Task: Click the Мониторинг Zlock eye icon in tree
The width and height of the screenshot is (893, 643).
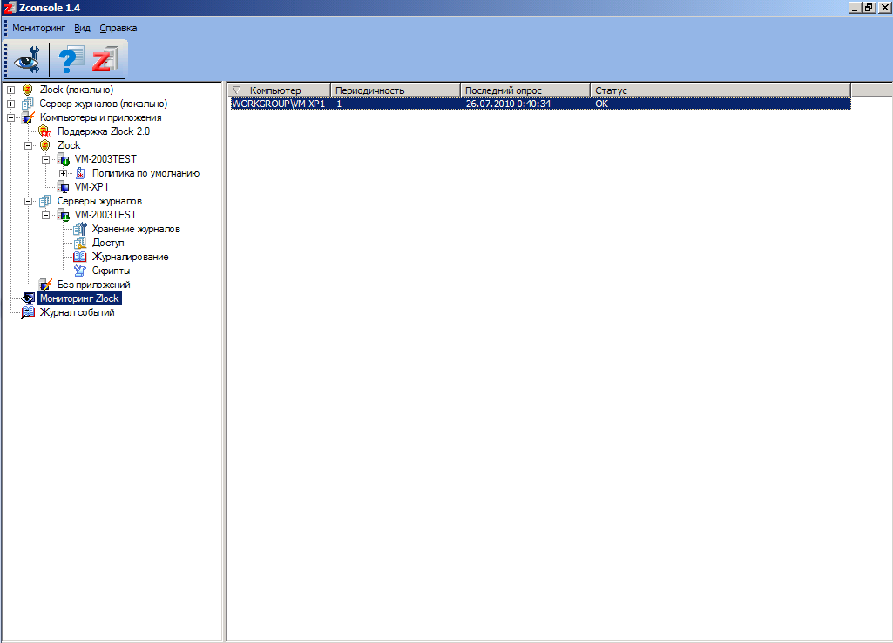Action: [x=28, y=298]
